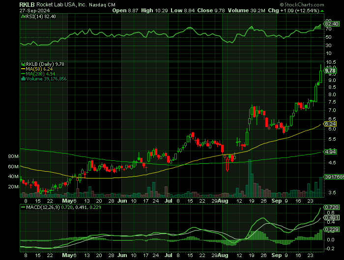Click the line icon beside RSI(14) legend

pos(23,17)
